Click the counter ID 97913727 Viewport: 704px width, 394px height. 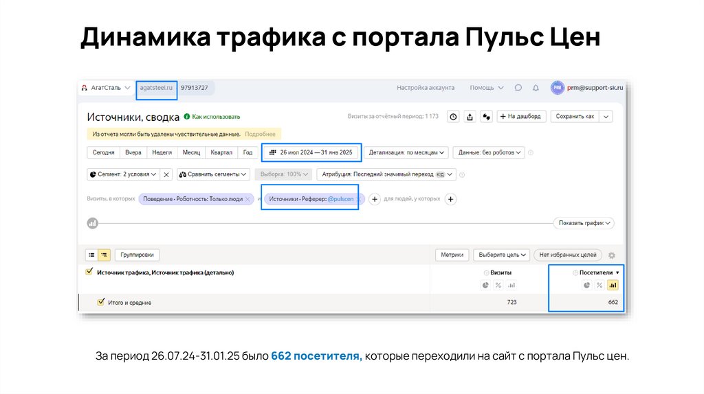(x=195, y=88)
